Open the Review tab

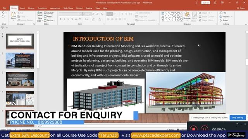89,8
